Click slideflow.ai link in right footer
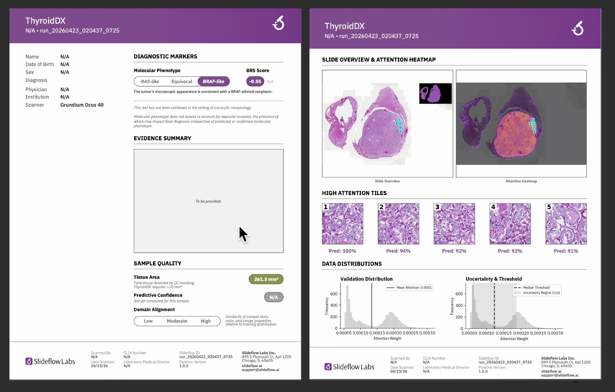 click(x=551, y=371)
